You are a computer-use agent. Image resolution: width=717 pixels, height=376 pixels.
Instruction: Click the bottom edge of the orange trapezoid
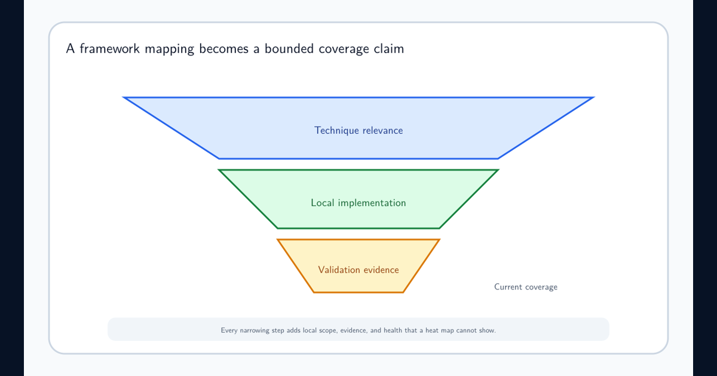[358, 292]
